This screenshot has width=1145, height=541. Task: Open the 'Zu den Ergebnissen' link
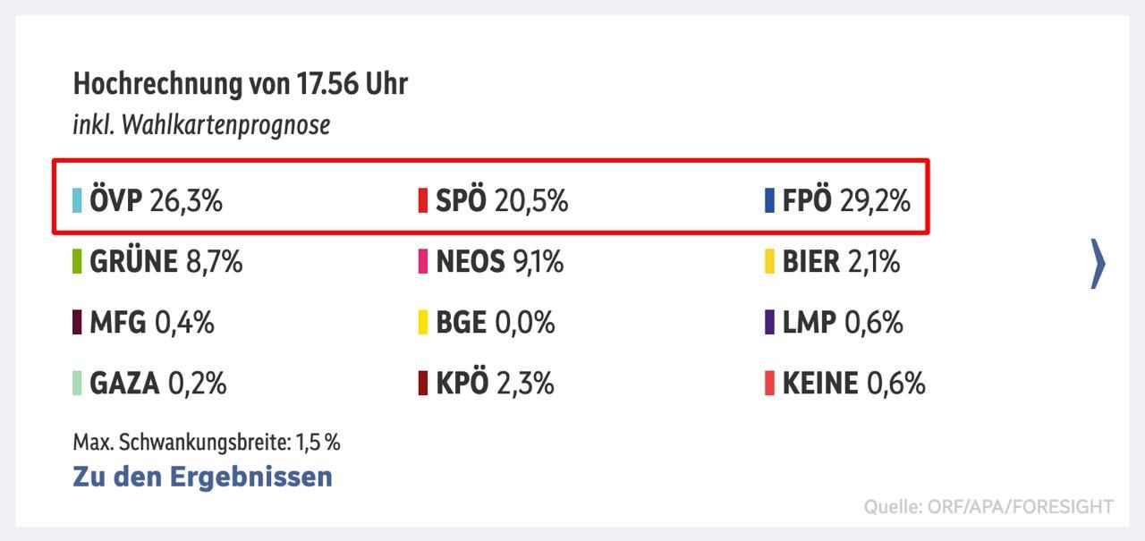pyautogui.click(x=202, y=477)
